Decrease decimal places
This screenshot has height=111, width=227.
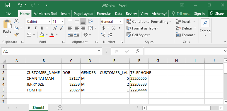click(110, 35)
